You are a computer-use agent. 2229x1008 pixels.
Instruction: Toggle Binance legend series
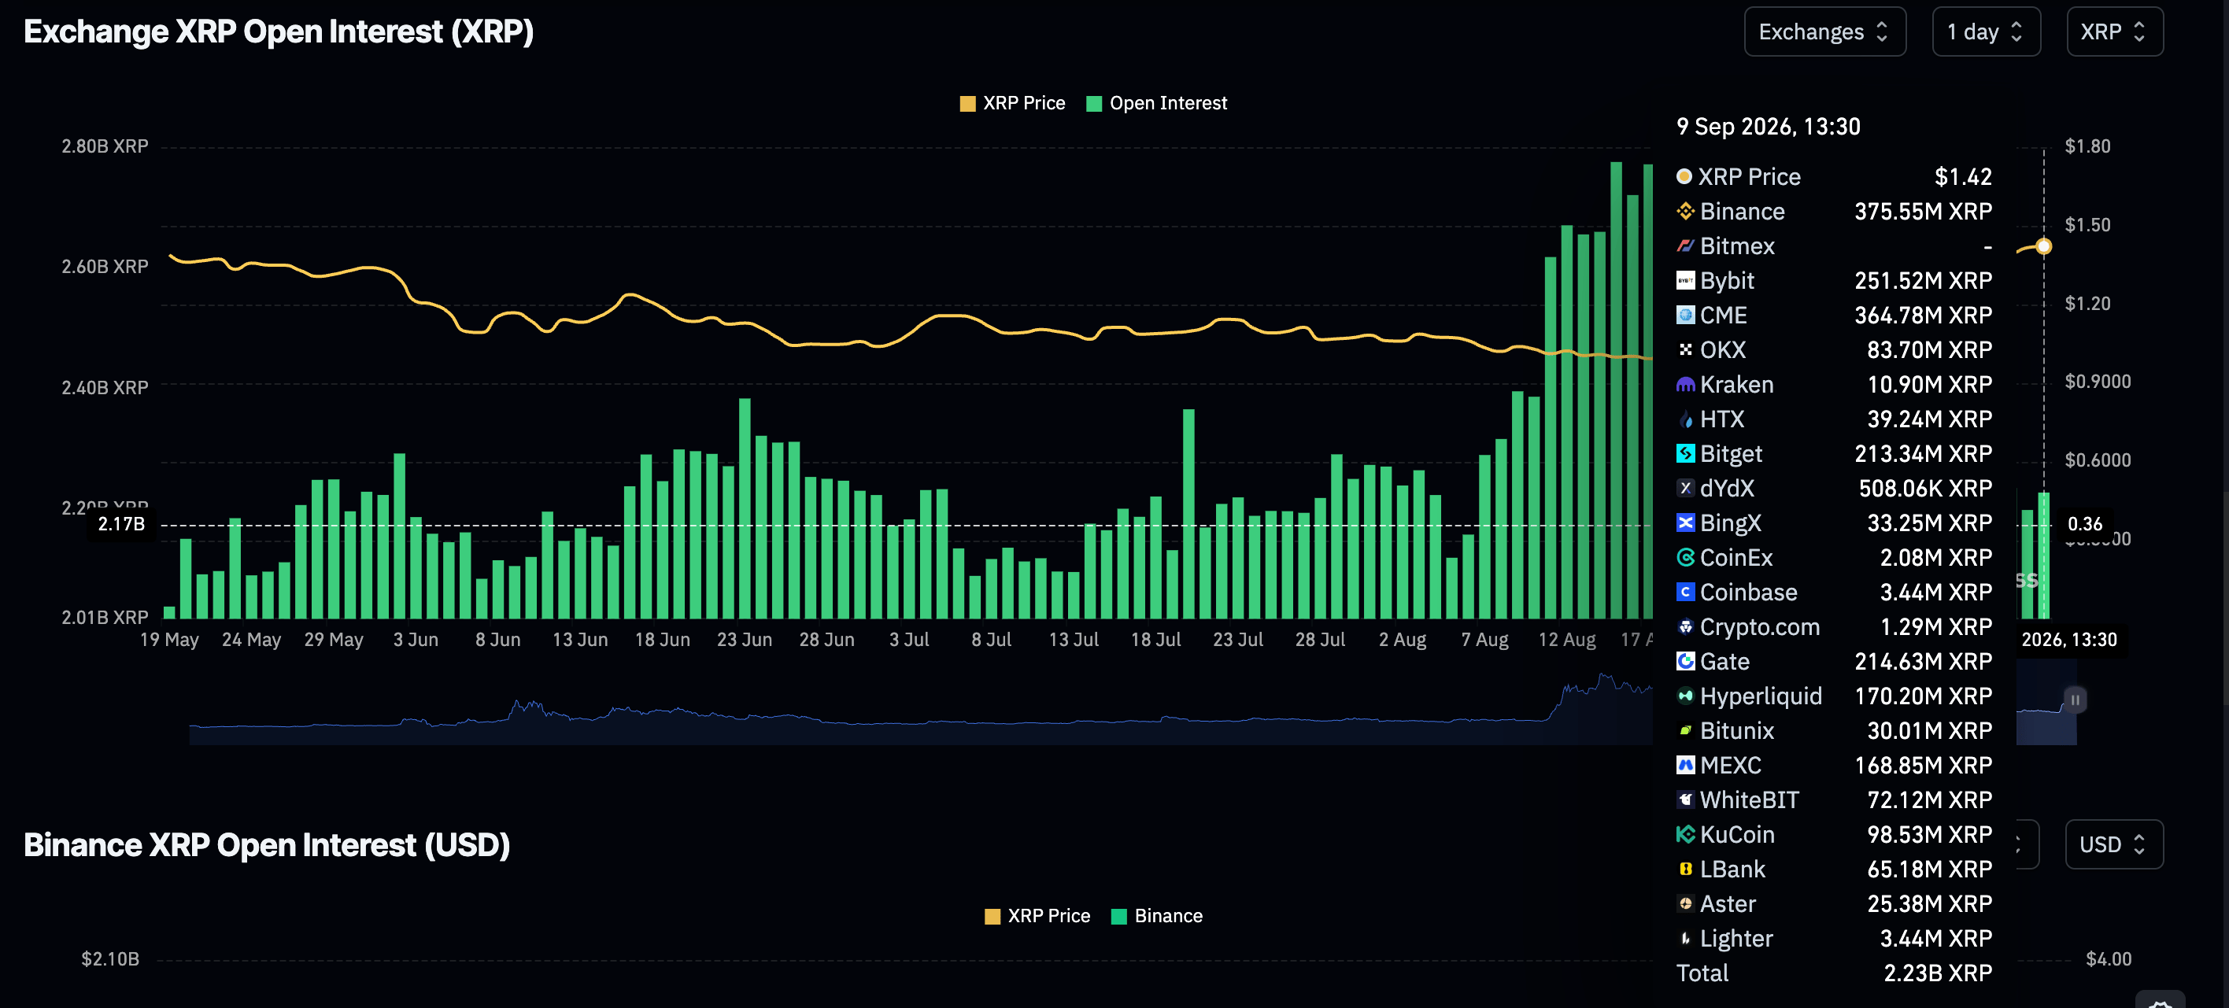(1157, 915)
